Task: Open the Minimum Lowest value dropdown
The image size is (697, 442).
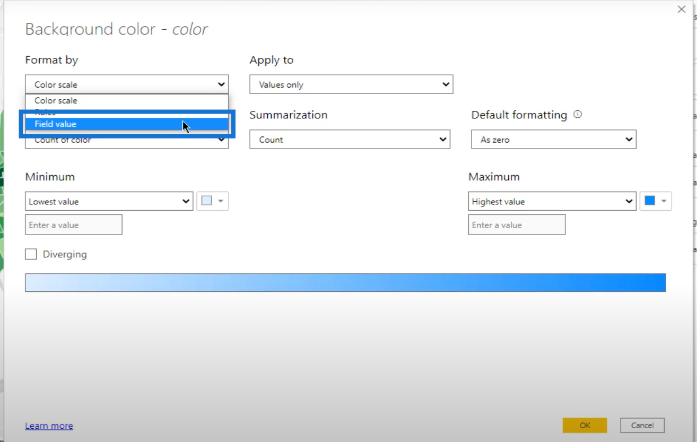Action: [109, 201]
